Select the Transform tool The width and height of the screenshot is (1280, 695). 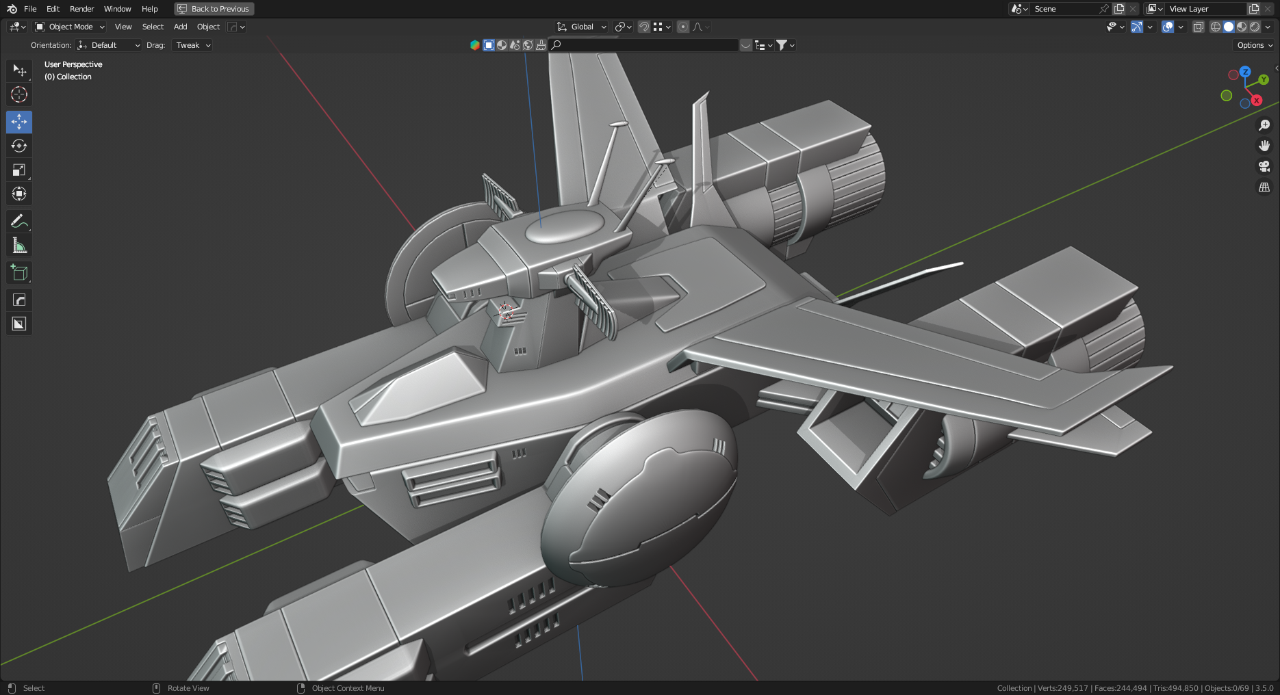pyautogui.click(x=19, y=194)
